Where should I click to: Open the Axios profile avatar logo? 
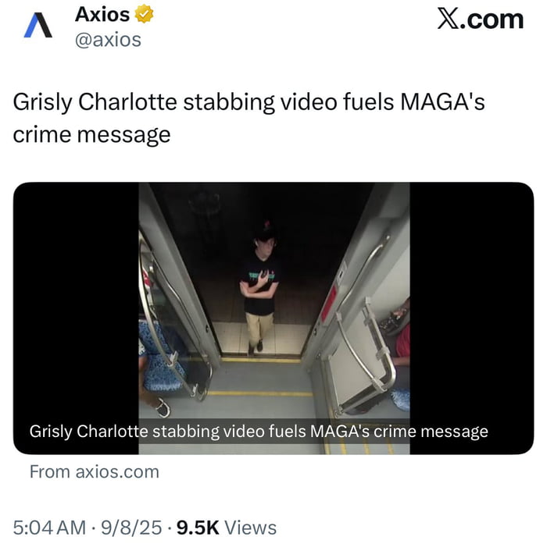38,25
